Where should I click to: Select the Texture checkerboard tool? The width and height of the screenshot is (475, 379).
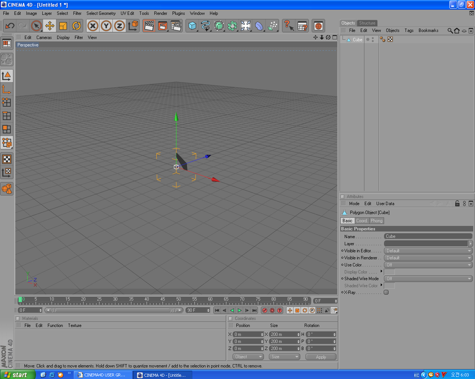7,159
